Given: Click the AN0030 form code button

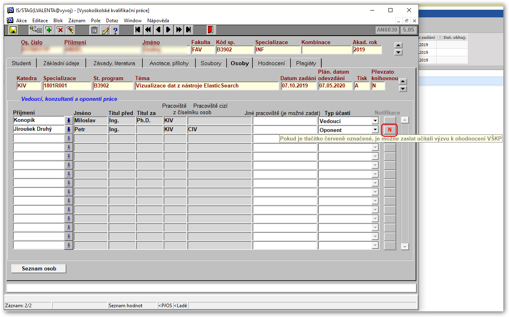Looking at the screenshot, I should (x=387, y=30).
